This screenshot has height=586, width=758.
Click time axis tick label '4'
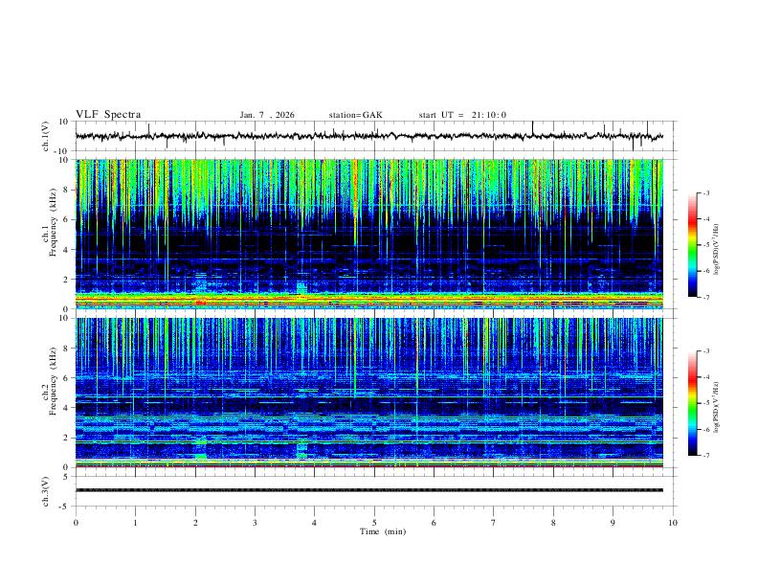coord(315,523)
